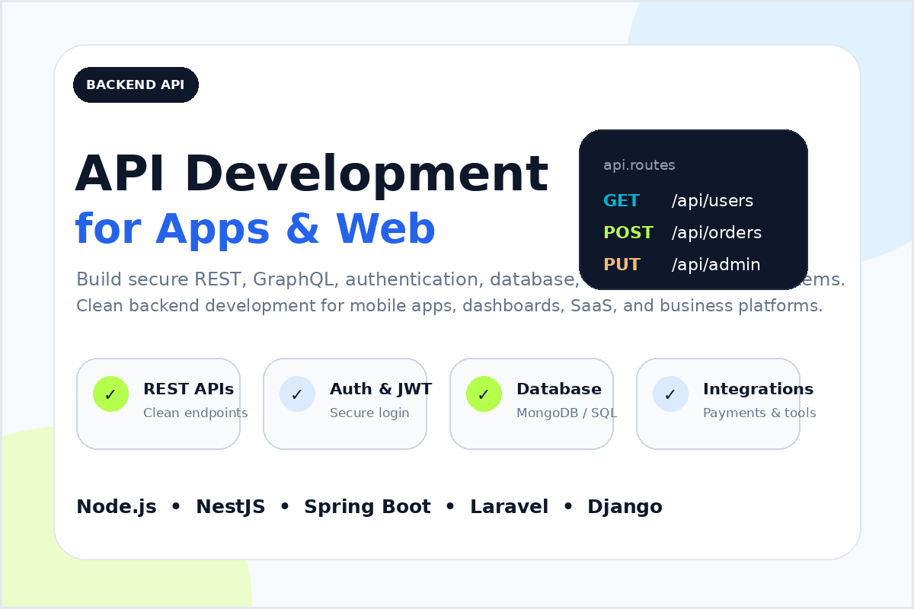This screenshot has height=609, width=914.
Task: Click the NestJS technology name
Action: [x=231, y=507]
